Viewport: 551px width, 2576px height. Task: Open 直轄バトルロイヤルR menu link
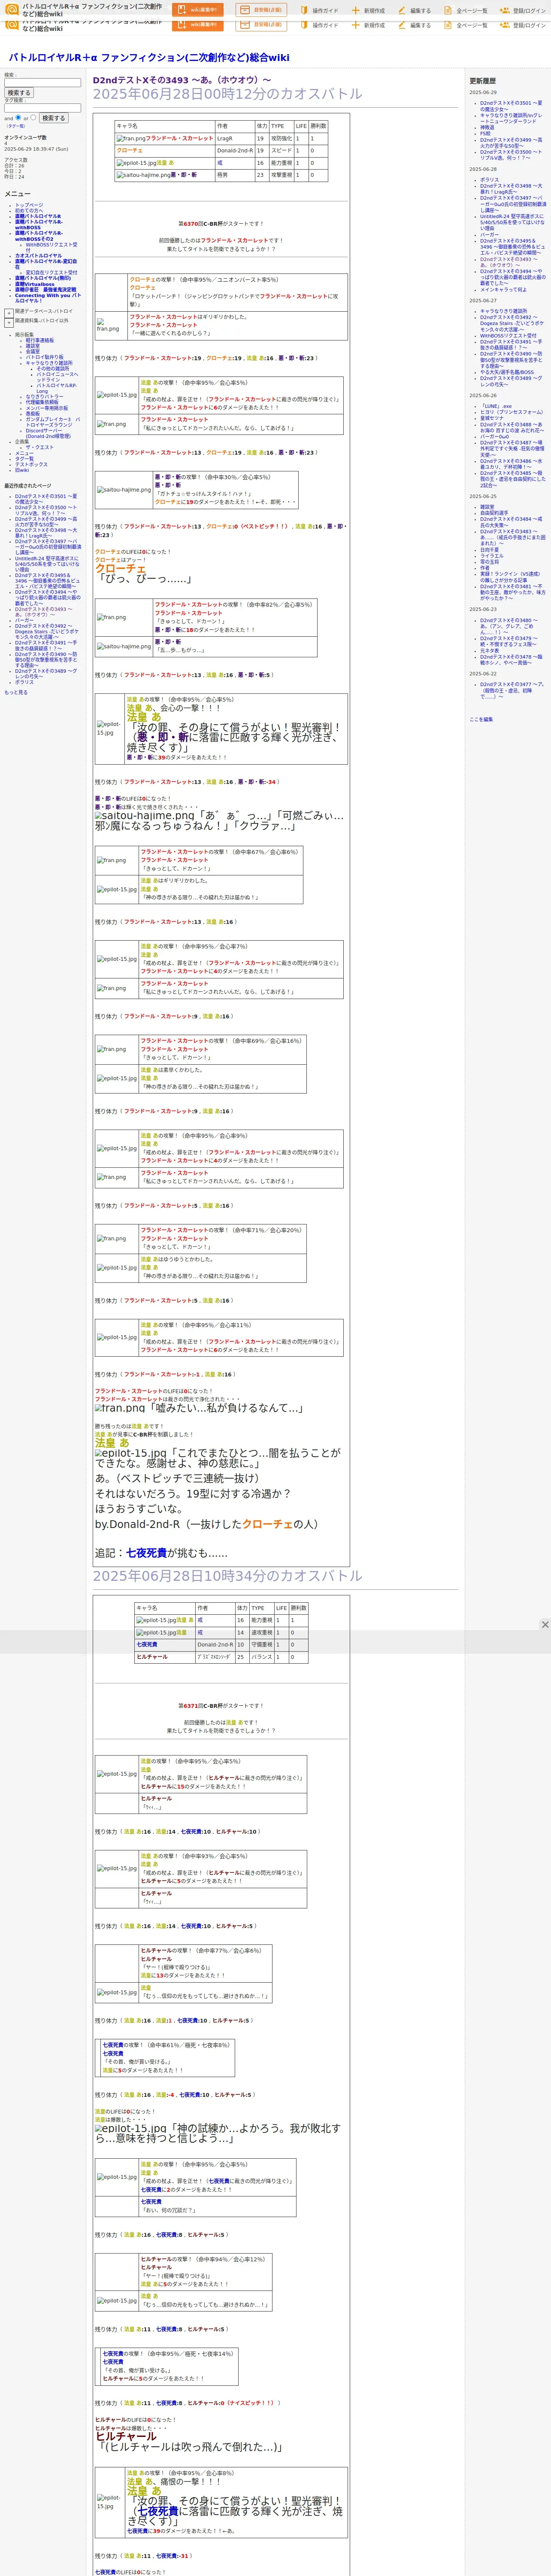(38, 216)
